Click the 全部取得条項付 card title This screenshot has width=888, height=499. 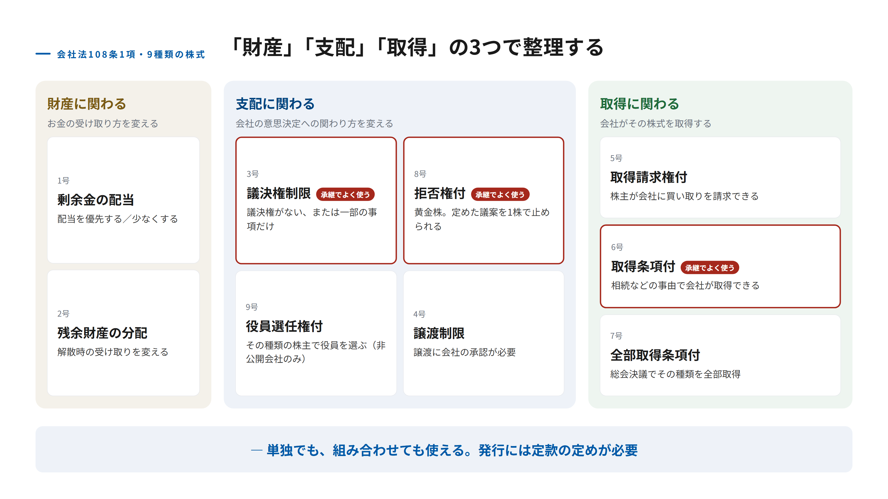tap(655, 355)
